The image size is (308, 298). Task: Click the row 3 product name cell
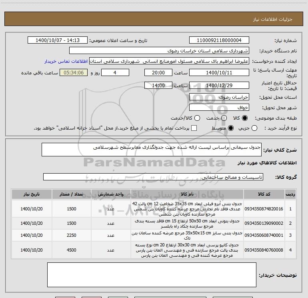187,235
